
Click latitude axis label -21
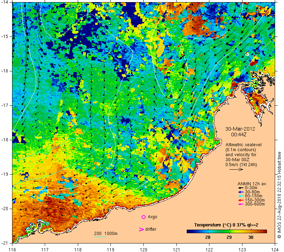[5, 243]
